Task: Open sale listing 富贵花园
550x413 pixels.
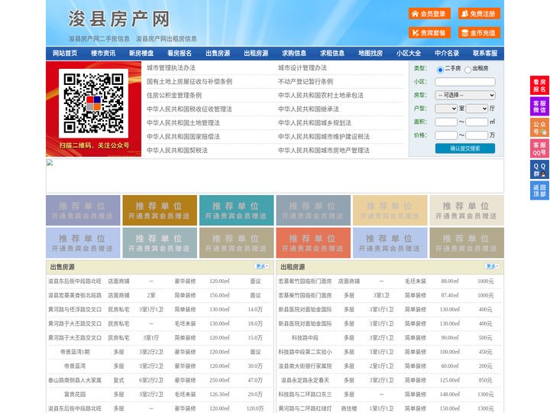Action: (x=75, y=395)
